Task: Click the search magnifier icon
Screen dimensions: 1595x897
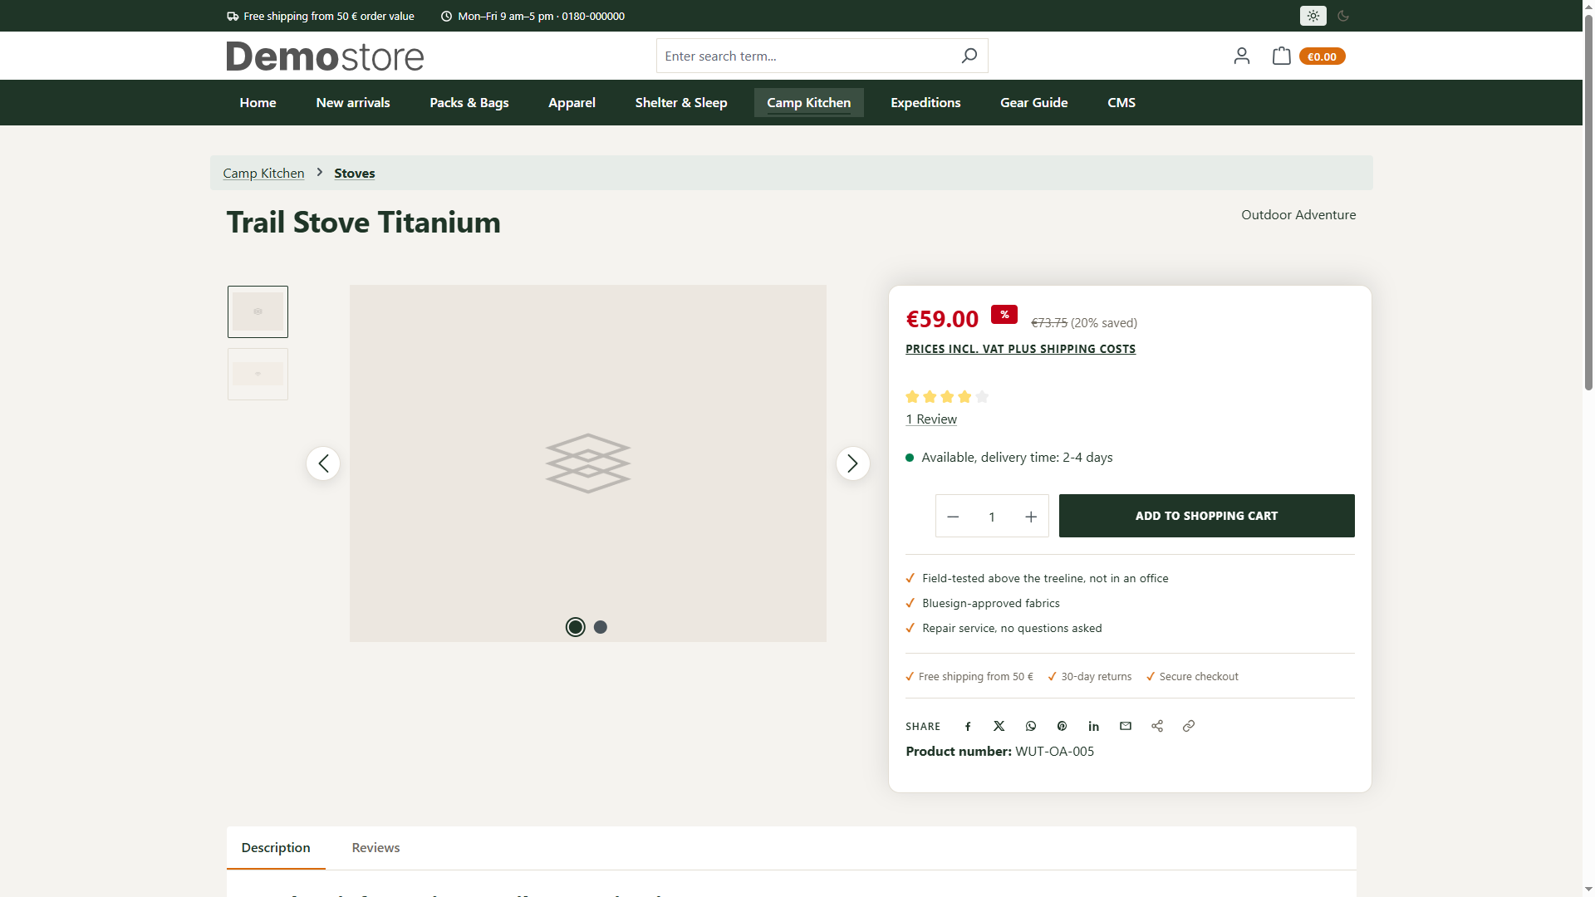Action: coord(969,56)
